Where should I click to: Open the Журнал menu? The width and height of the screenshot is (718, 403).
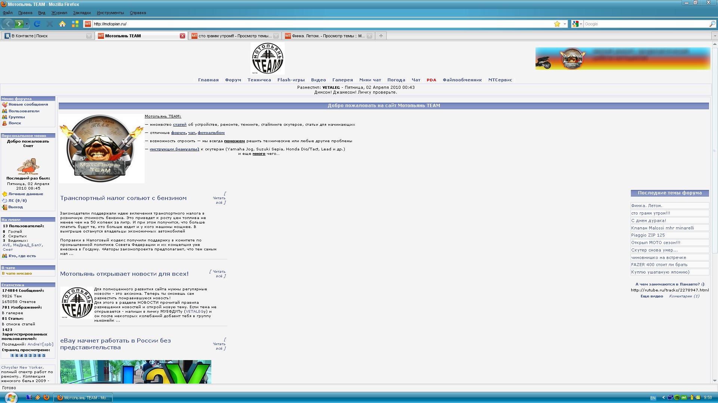tap(59, 13)
